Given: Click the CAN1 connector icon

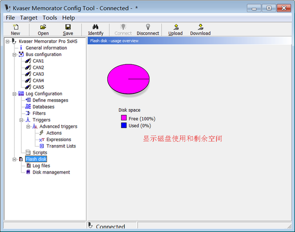Looking at the screenshot, I should (28, 61).
